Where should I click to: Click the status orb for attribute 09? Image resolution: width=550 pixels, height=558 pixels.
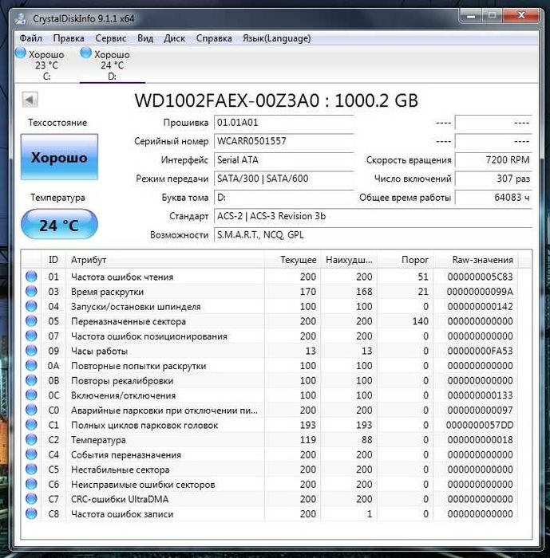31,351
